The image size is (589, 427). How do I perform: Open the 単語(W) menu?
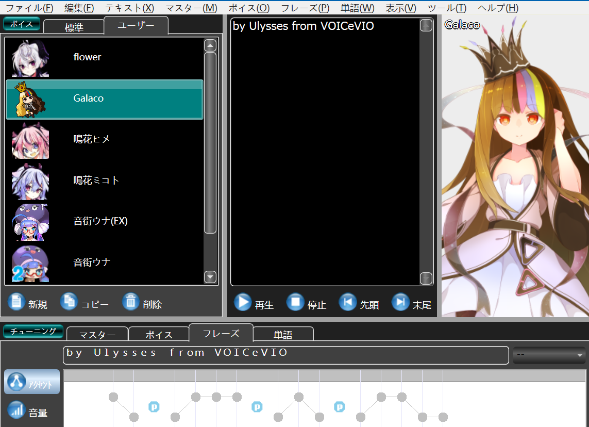click(x=357, y=8)
